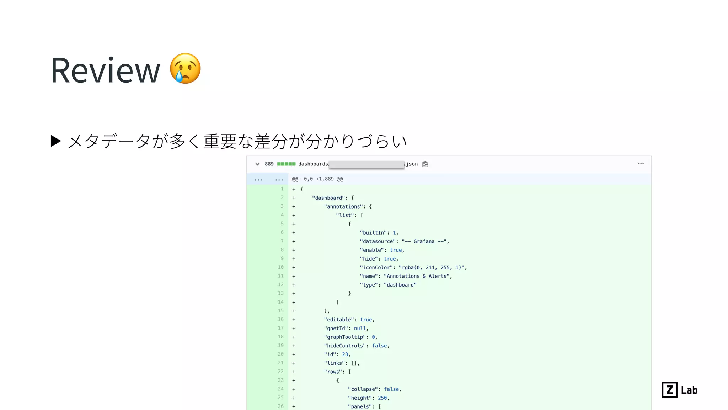The width and height of the screenshot is (728, 410).
Task: Select the "hide": true code line
Action: [379, 259]
